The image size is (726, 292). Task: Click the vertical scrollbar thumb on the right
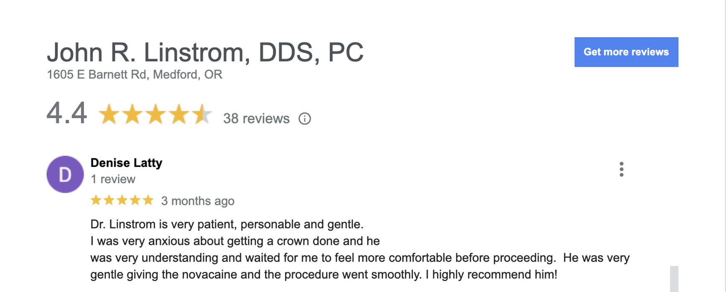pos(674,279)
